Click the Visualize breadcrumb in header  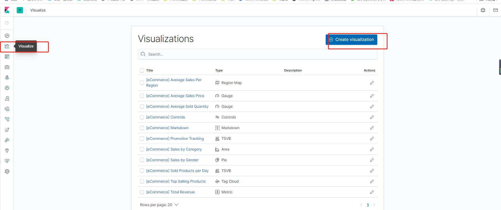point(38,10)
